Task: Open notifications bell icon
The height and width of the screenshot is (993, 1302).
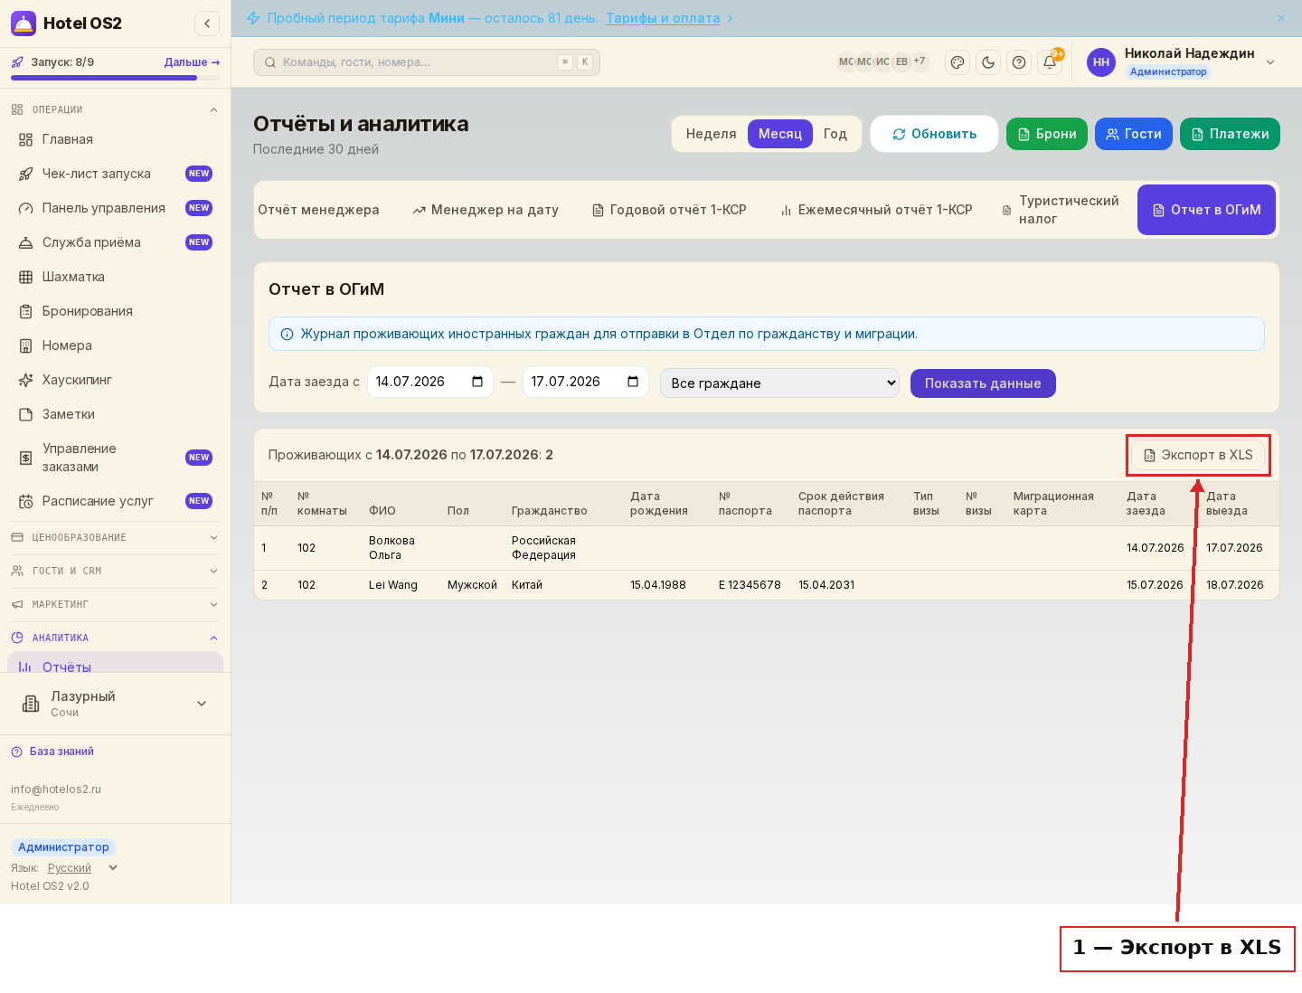Action: click(1050, 62)
